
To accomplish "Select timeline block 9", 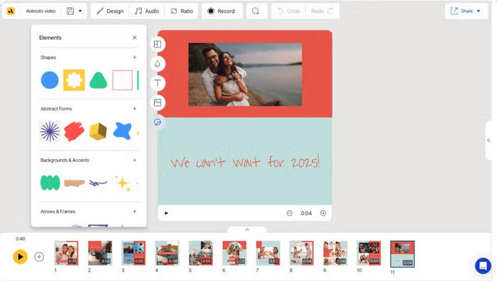I will click(335, 253).
